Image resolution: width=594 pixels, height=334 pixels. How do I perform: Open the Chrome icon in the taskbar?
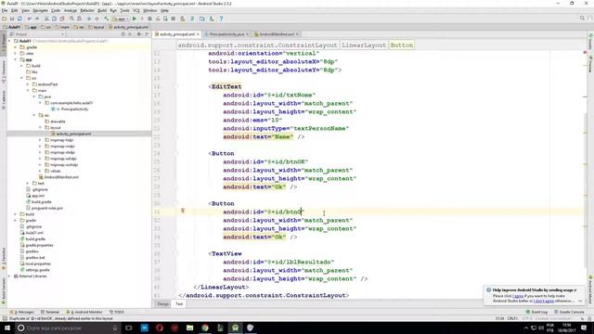(x=205, y=328)
